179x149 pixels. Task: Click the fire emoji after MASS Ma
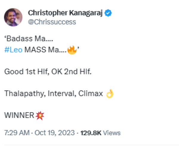coord(72,49)
